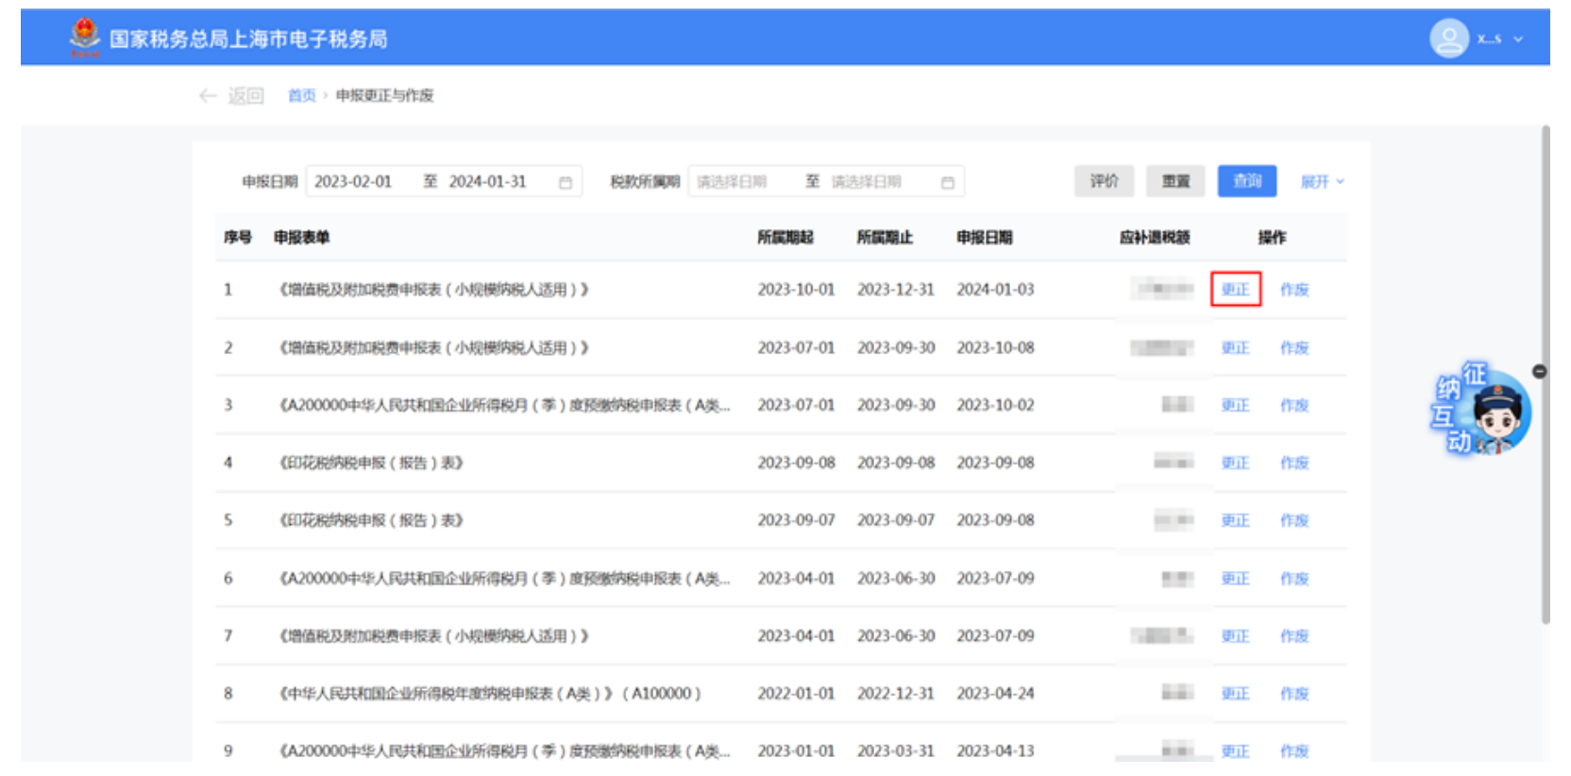Click 更正 for row 1 filed 2024-01-03

point(1235,290)
